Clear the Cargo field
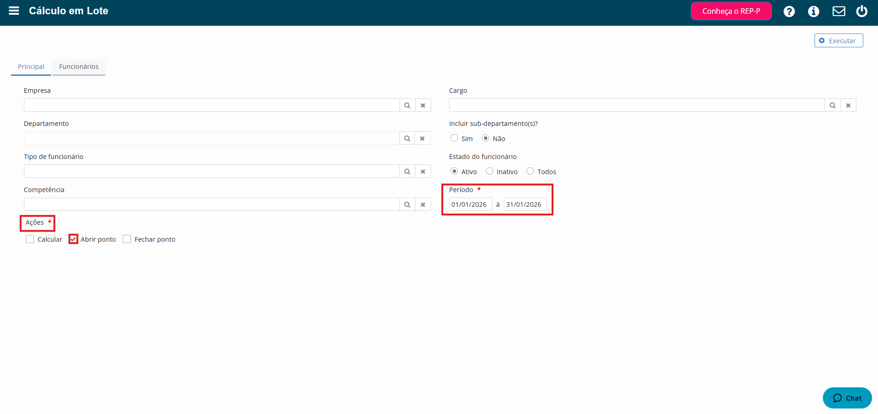 point(848,105)
